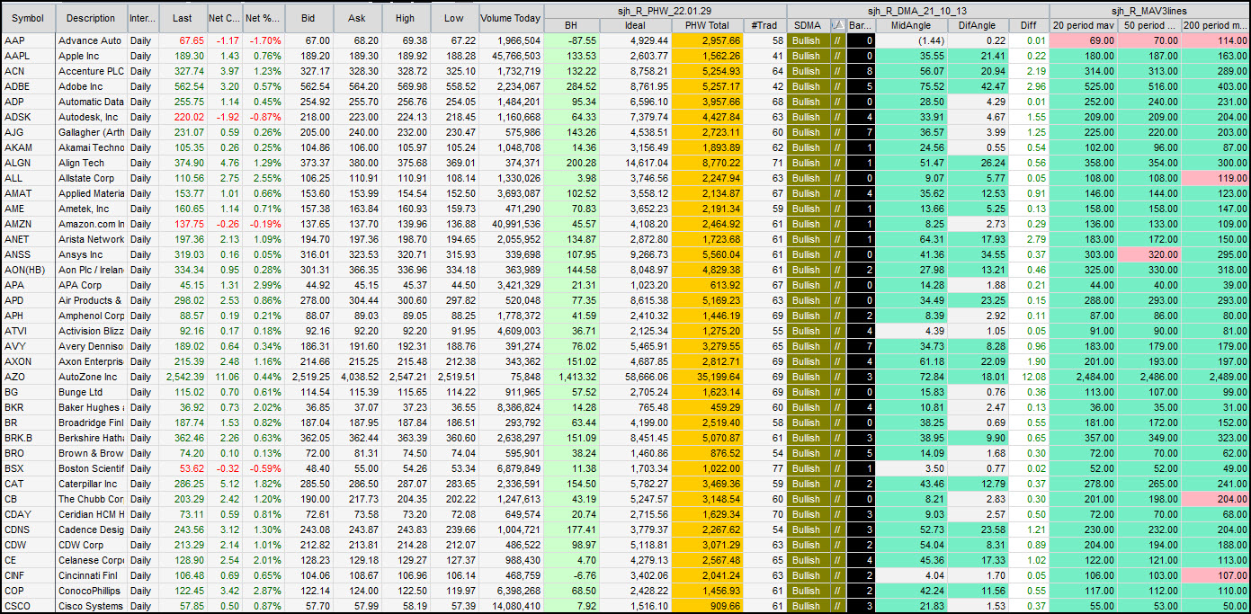Screen dimensions: 1251x614
Task: Click the volume 45,766,503 in the AAPL row
Action: 511,56
